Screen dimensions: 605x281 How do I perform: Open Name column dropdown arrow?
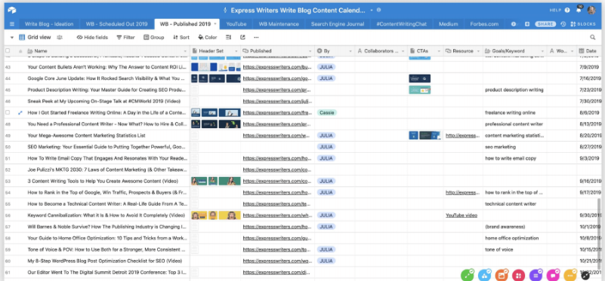point(186,50)
